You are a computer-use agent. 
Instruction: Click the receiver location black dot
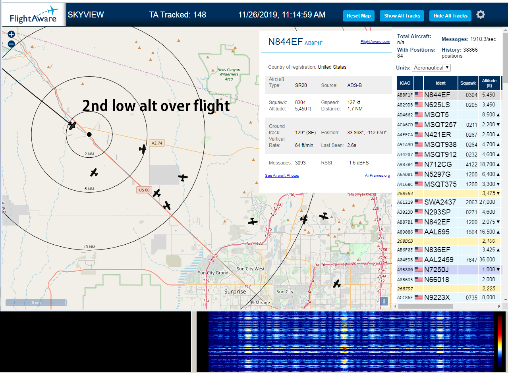[89, 135]
